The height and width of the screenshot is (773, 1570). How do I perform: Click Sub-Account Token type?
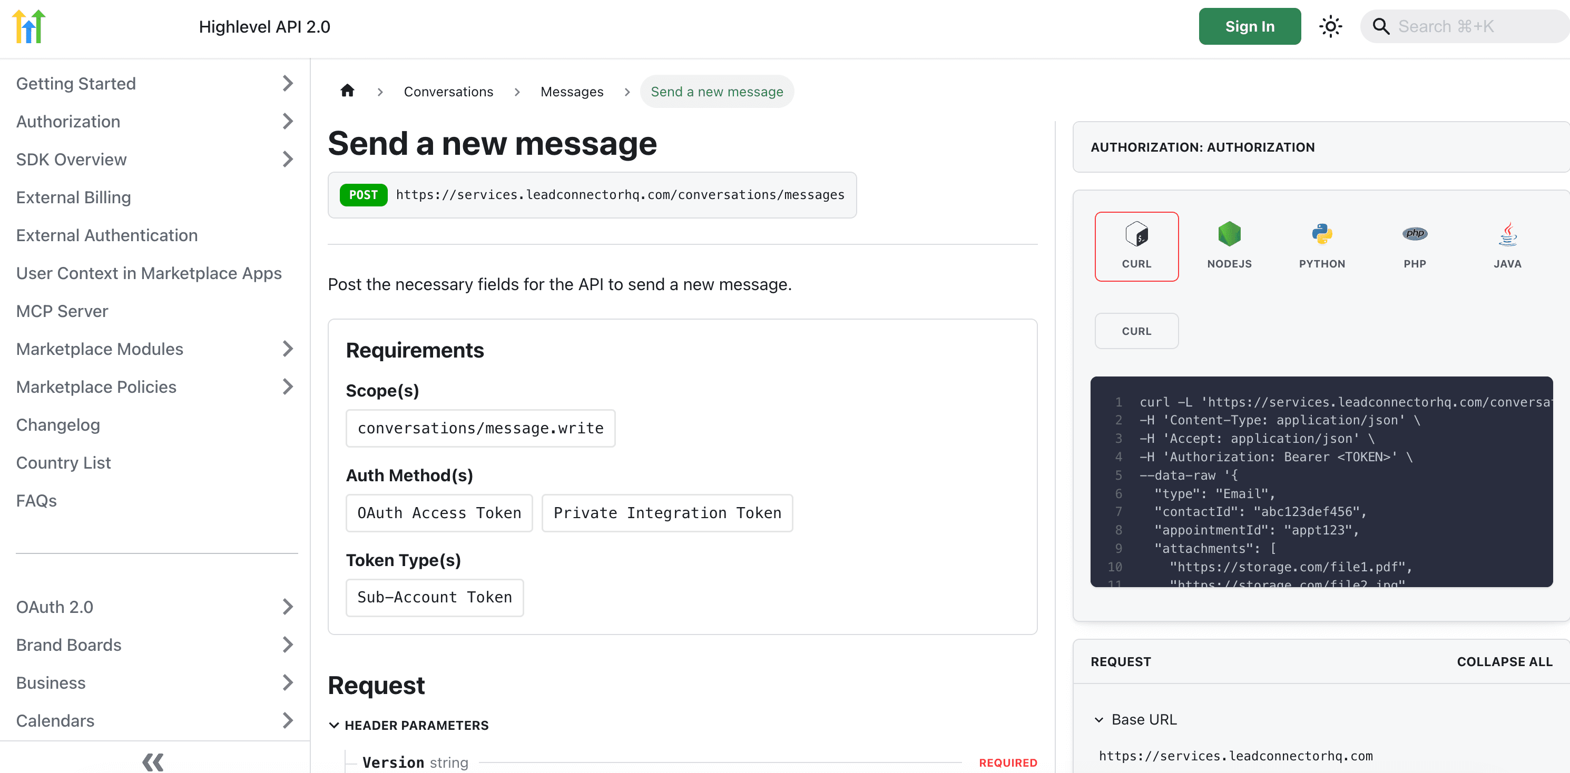click(x=434, y=598)
